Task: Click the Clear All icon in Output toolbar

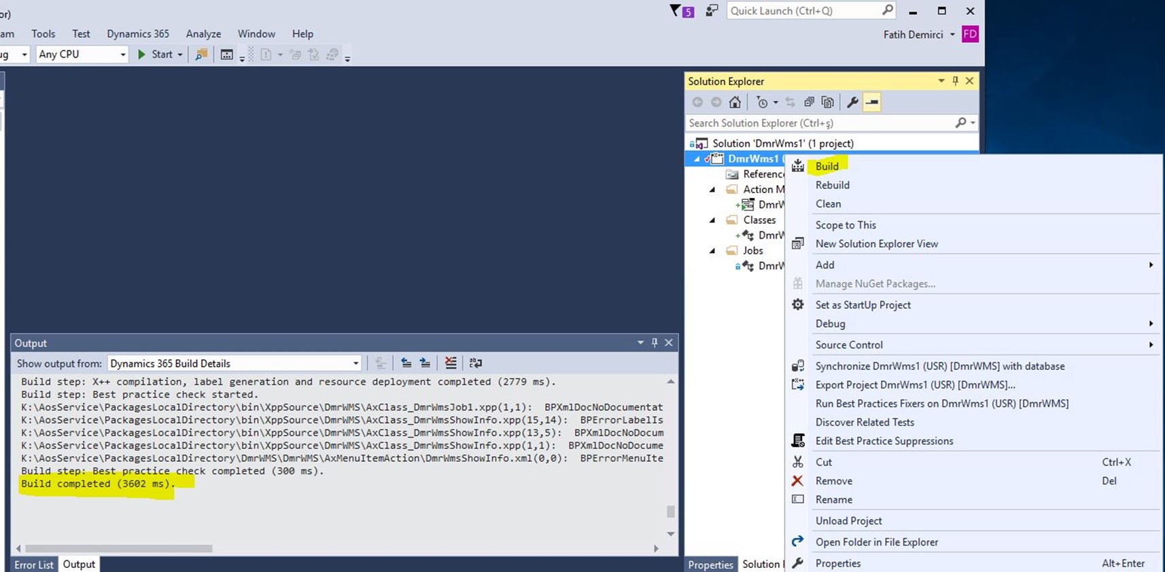Action: [451, 363]
